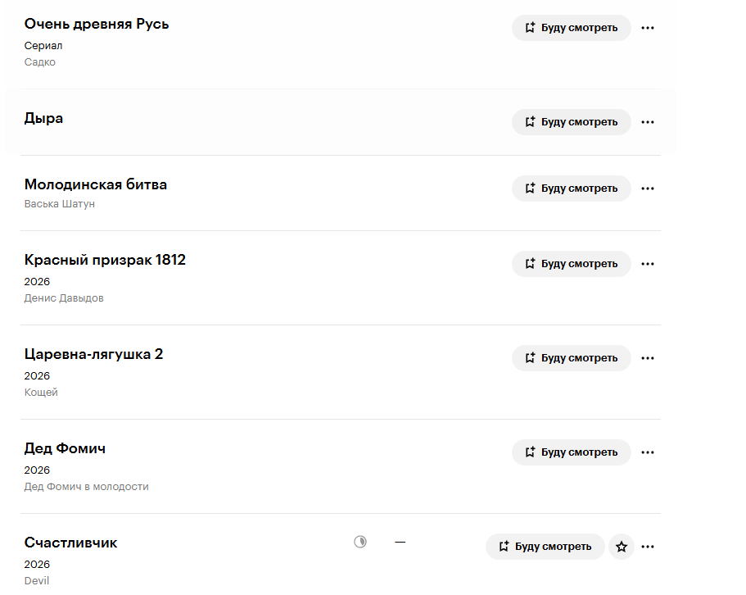The image size is (746, 595).
Task: Mark Молодинская битва as Буду смотреть
Action: [571, 188]
